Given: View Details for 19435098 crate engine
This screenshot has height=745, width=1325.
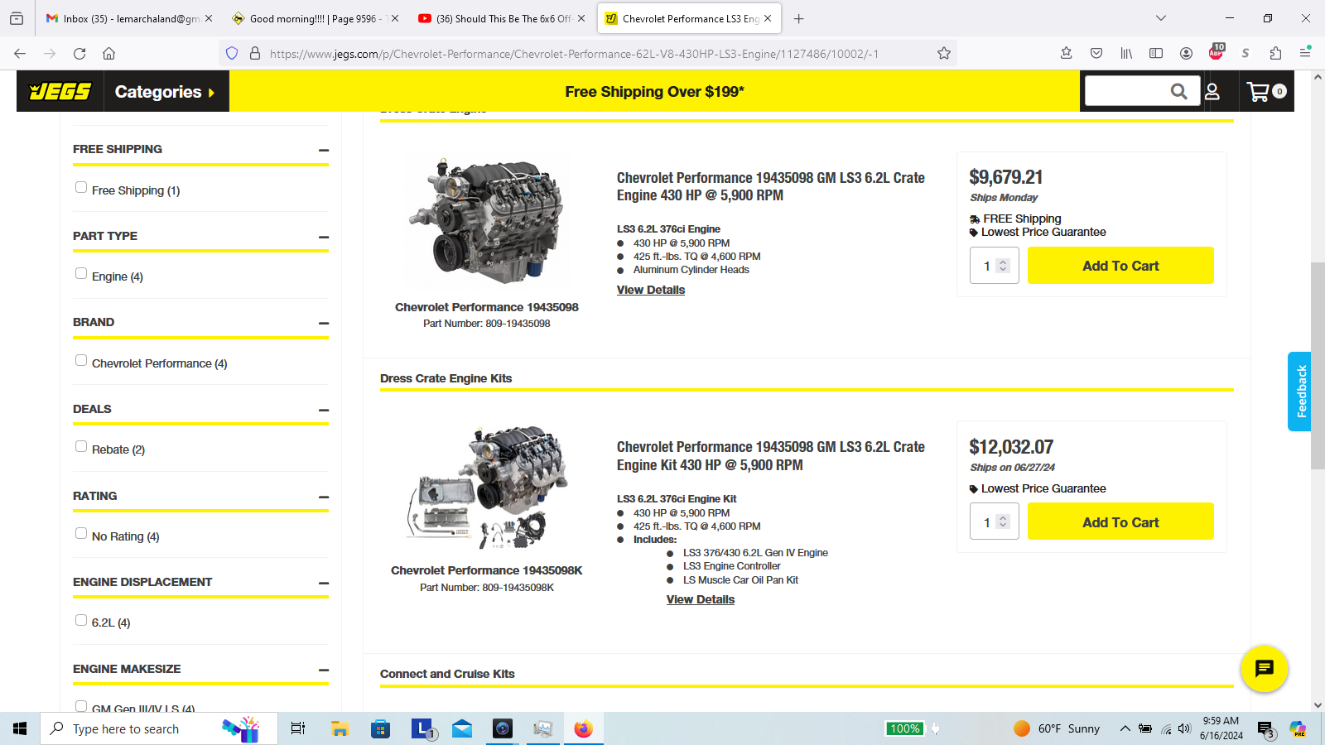Looking at the screenshot, I should 651,290.
